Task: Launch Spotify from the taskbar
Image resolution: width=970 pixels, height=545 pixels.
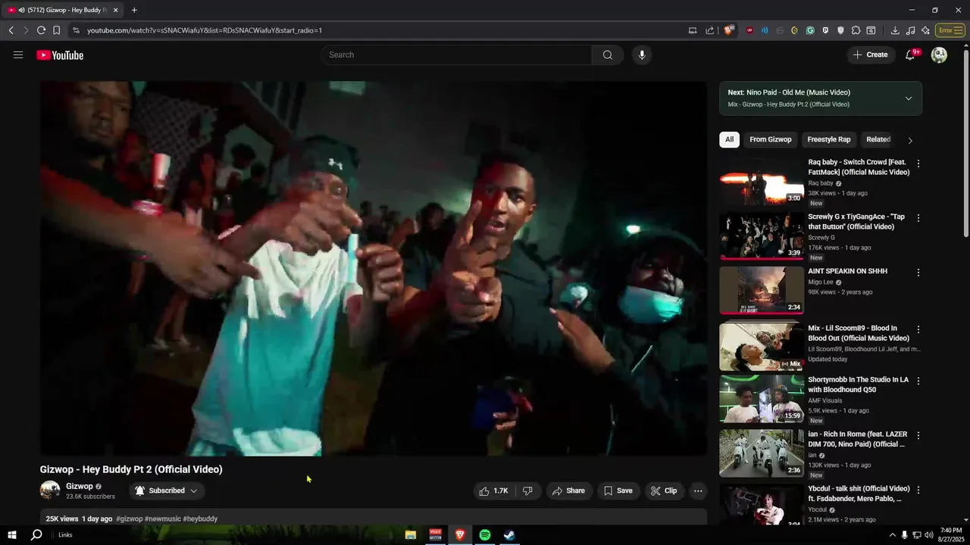Action: click(485, 535)
